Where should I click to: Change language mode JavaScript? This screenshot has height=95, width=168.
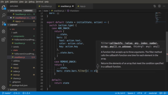coord(153,93)
